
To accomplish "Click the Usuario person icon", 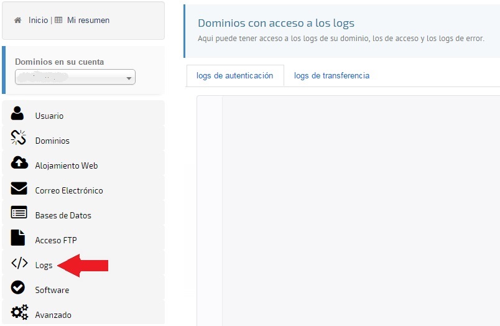I will 17,114.
